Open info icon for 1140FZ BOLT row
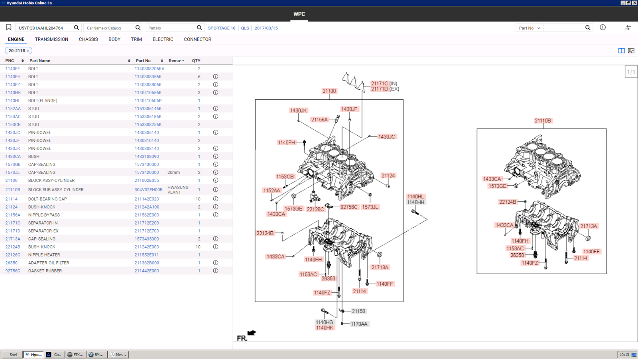 pos(216,85)
